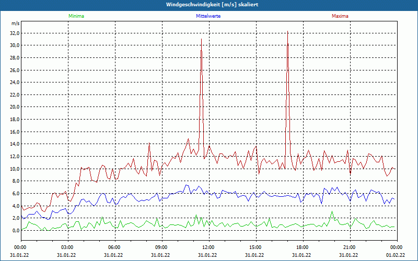The image size is (418, 261).
Task: Click the 22,0 y-axis value
Action: point(15,95)
